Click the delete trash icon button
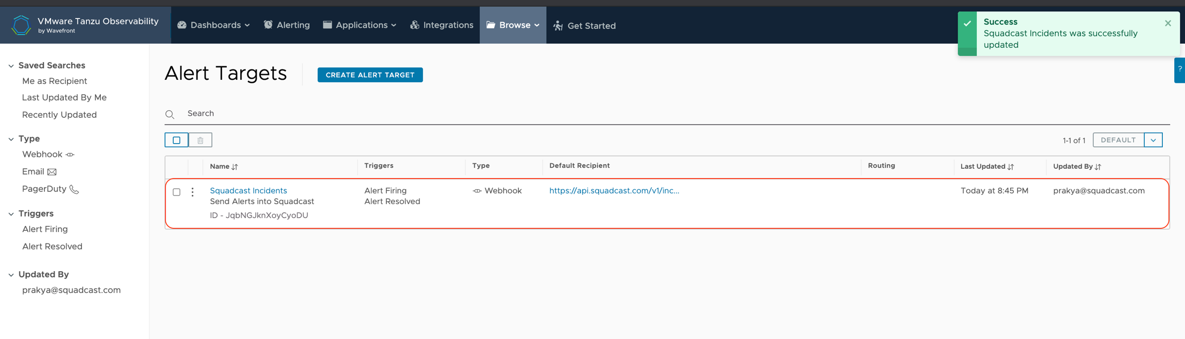This screenshot has width=1185, height=339. tap(201, 140)
